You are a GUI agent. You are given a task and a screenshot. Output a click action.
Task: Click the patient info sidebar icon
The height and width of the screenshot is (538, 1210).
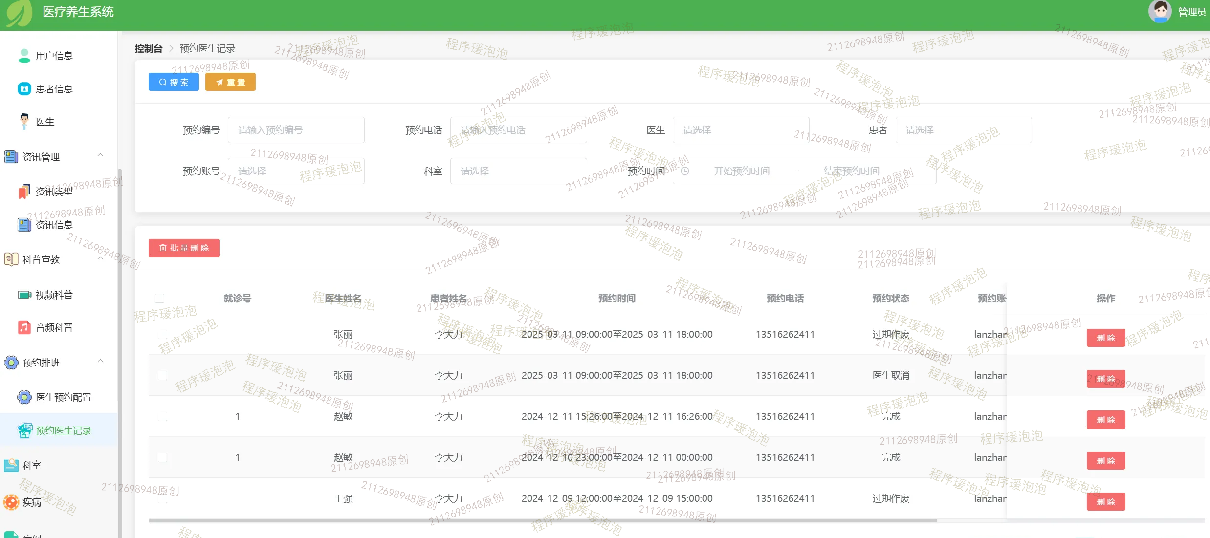24,89
